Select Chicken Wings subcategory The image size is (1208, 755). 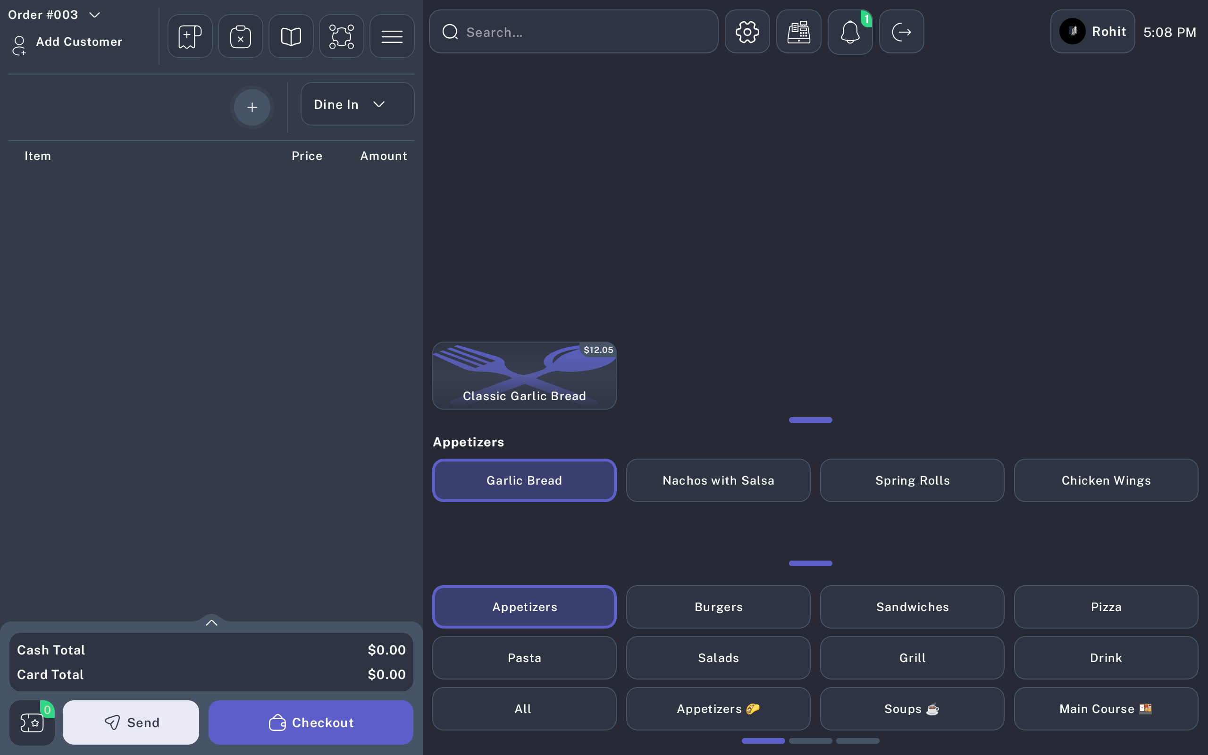[1106, 480]
